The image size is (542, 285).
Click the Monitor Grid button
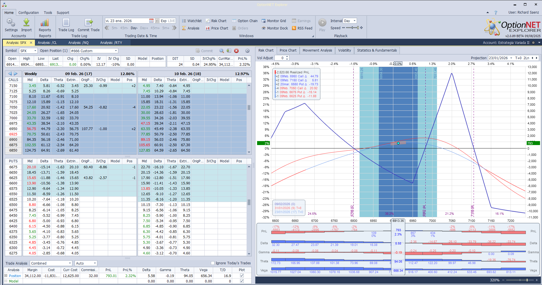tap(274, 21)
